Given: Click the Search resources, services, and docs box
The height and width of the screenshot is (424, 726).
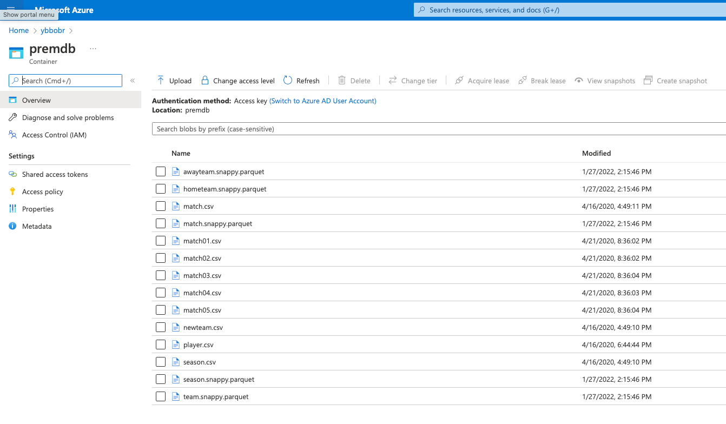Looking at the screenshot, I should click(x=568, y=10).
